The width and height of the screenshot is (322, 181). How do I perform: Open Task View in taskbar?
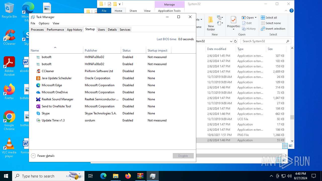pos(91,176)
